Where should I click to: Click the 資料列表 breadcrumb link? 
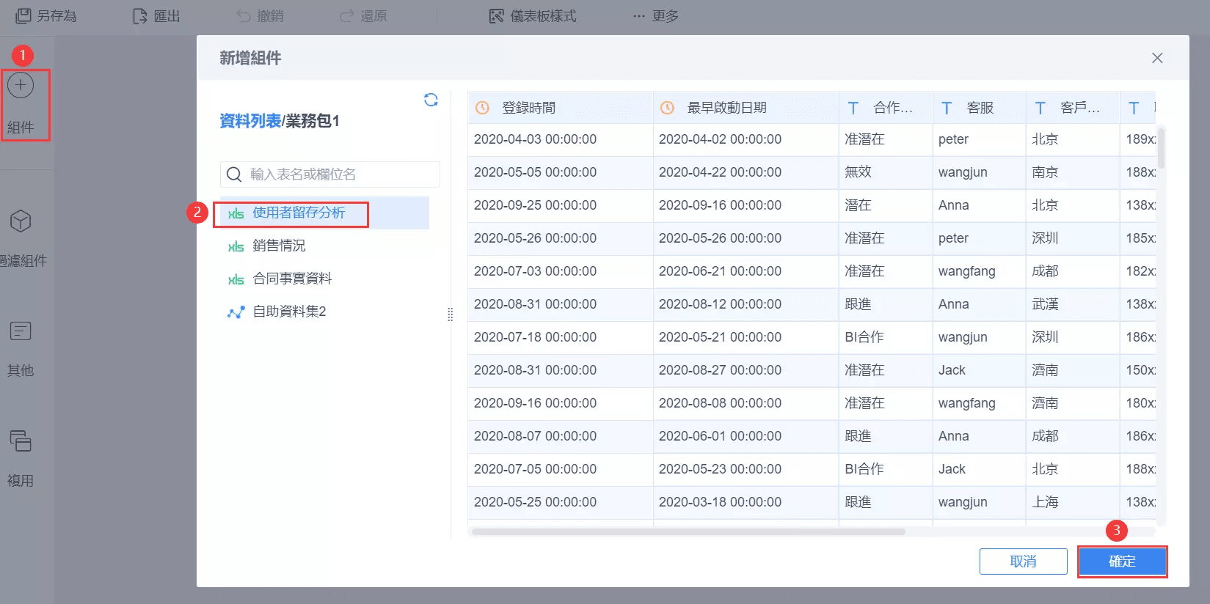coord(250,121)
